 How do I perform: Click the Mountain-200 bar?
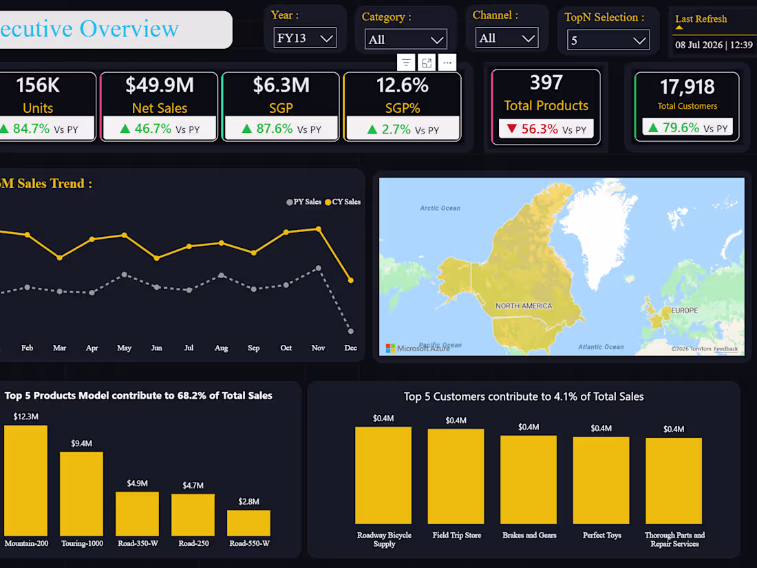[26, 481]
